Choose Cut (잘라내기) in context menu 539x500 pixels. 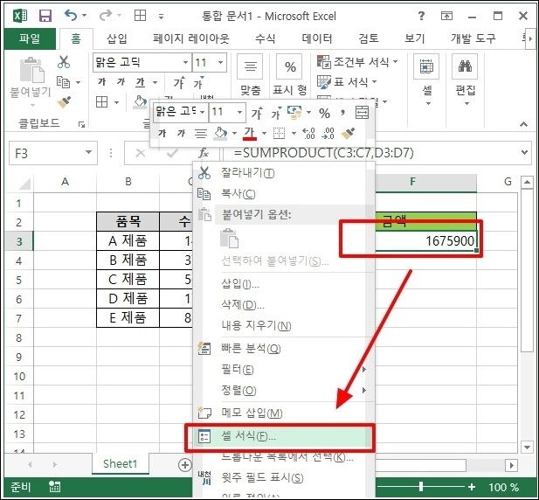(284, 172)
